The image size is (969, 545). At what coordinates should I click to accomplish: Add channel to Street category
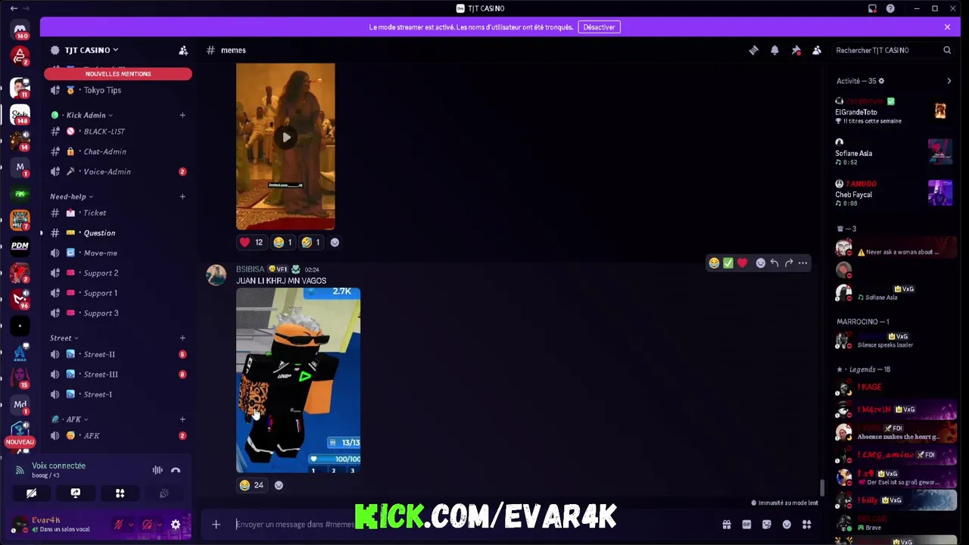tap(182, 338)
